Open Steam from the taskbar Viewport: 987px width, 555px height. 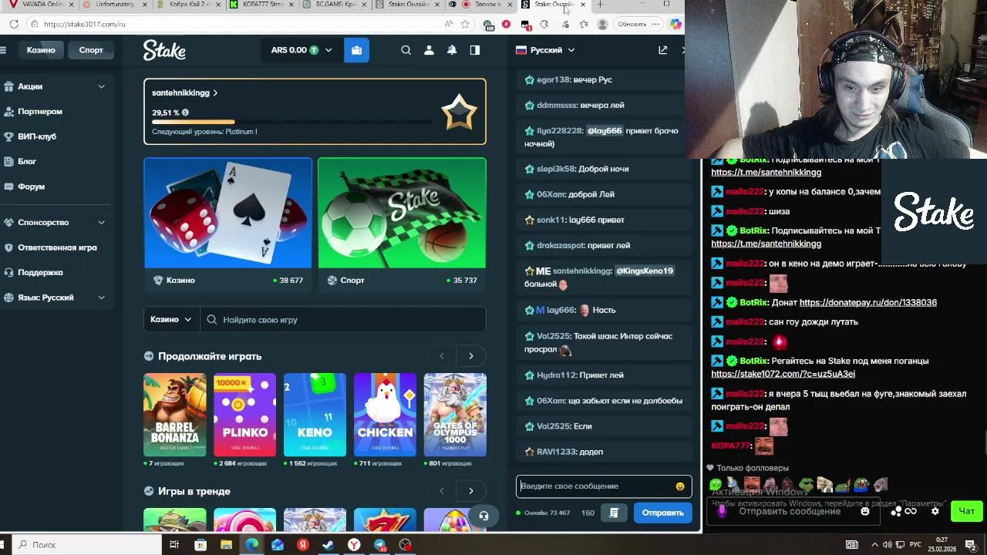point(328,545)
